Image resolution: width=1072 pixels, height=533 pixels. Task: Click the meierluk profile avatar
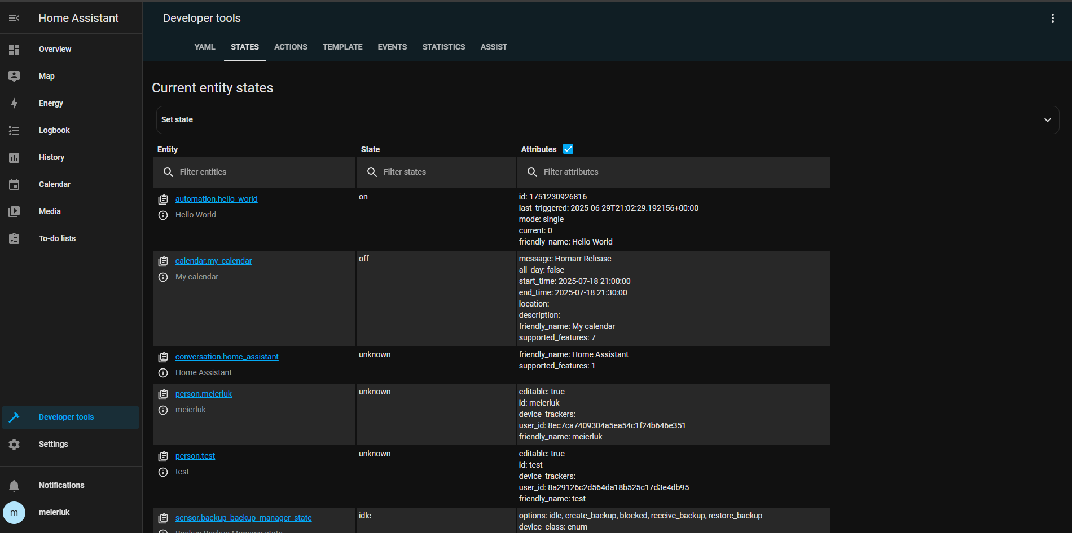pyautogui.click(x=14, y=512)
